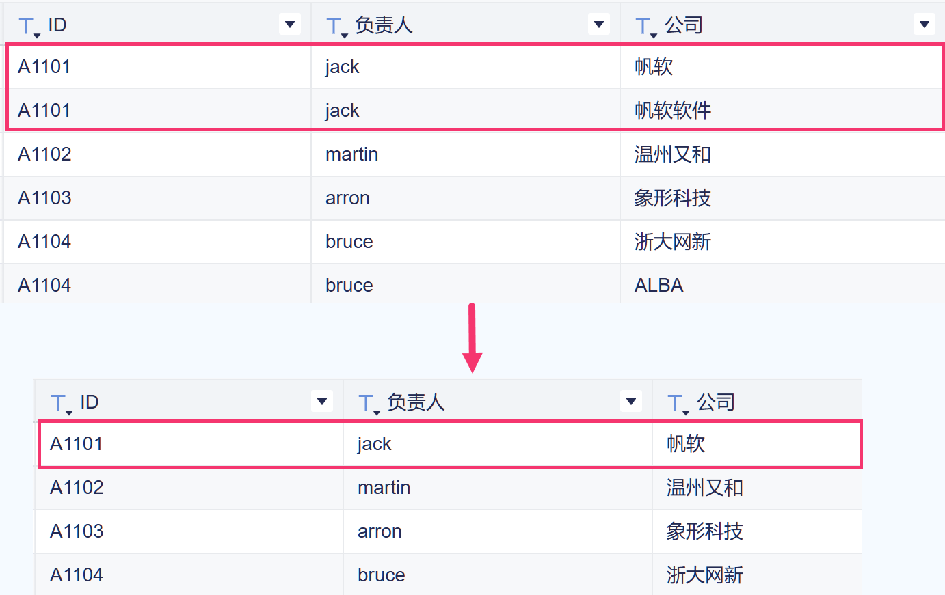Select 象形科技 cell in lower table
Screen dimensions: 945x595
pos(705,531)
